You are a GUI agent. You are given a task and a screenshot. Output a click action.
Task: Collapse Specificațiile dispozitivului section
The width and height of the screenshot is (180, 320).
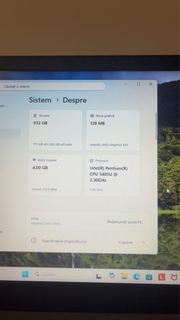(x=144, y=243)
